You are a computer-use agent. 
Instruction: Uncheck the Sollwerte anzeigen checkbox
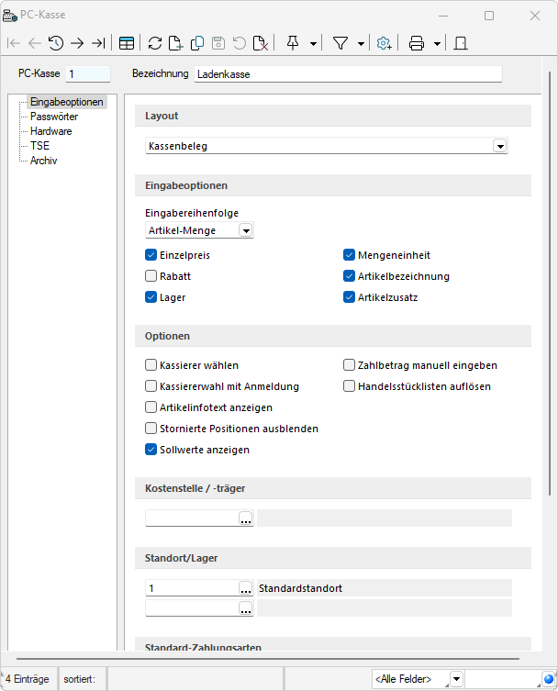[x=151, y=450]
